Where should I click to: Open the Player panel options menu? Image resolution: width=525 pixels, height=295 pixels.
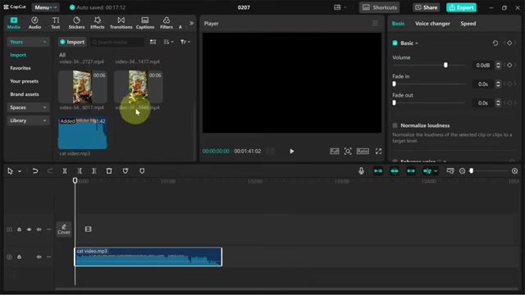[x=376, y=23]
